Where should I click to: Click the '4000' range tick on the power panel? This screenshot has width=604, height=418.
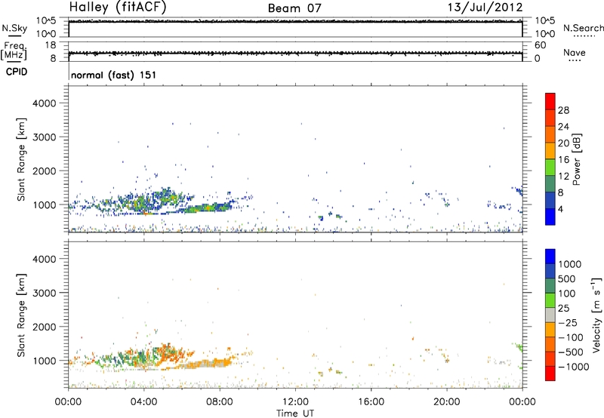(x=45, y=103)
